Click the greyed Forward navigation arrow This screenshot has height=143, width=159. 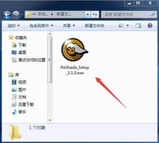pos(16,15)
